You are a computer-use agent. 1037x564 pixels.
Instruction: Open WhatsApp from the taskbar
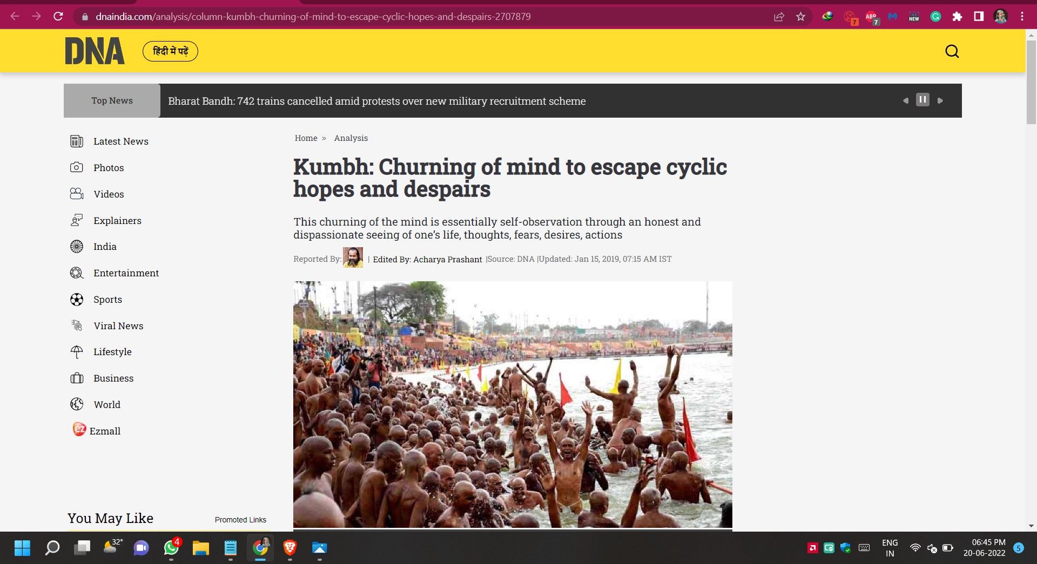coord(171,548)
